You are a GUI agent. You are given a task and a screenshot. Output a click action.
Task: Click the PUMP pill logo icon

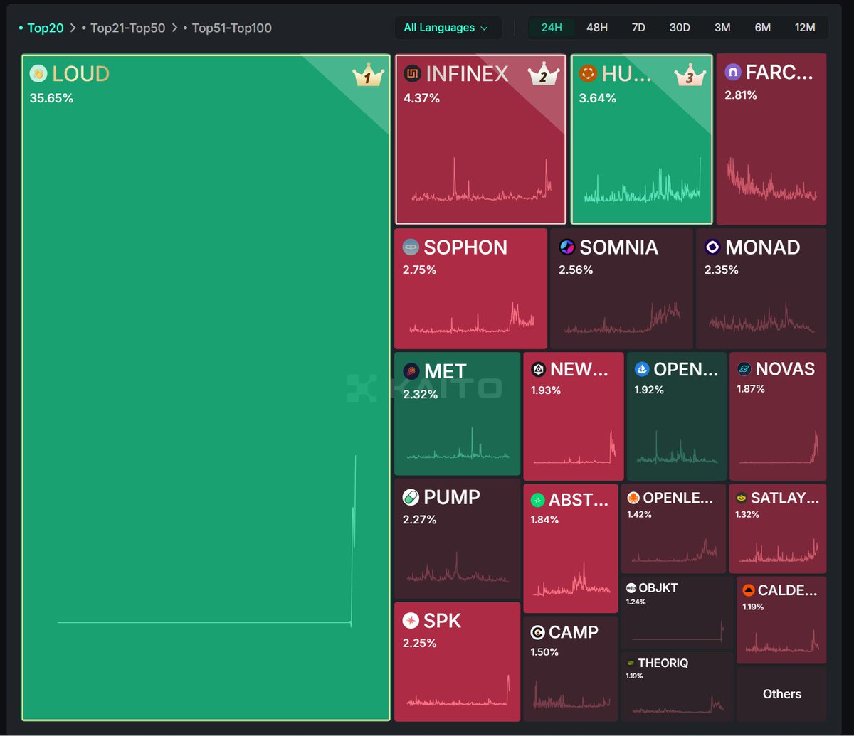(x=411, y=496)
